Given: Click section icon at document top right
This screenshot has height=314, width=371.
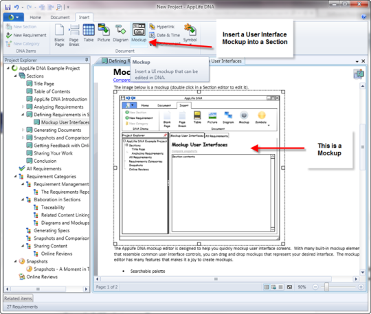Looking at the screenshot, I should (359, 74).
